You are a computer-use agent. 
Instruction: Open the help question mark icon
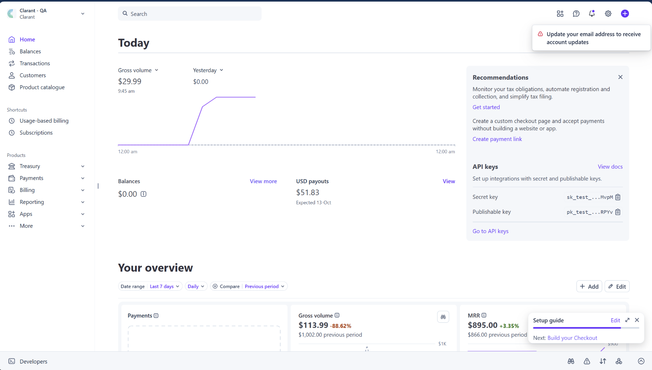pos(576,14)
